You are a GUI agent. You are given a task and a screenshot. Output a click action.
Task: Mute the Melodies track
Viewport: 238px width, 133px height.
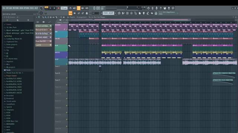pyautogui.click(x=67, y=30)
